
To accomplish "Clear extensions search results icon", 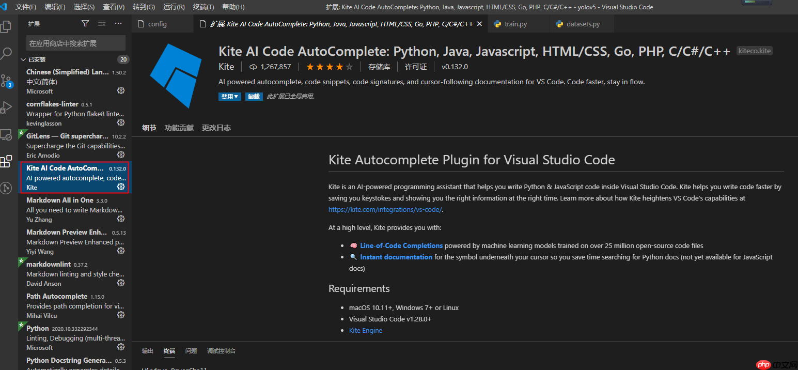I will pyautogui.click(x=102, y=23).
